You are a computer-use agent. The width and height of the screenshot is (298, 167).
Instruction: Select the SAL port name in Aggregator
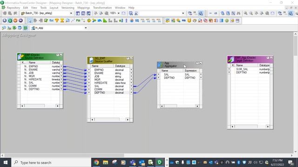[166, 74]
